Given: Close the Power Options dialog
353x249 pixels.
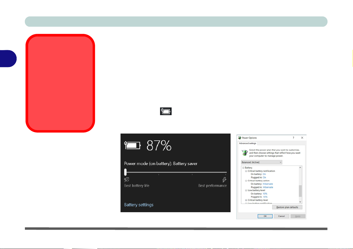Looking at the screenshot, I should click(302, 138).
